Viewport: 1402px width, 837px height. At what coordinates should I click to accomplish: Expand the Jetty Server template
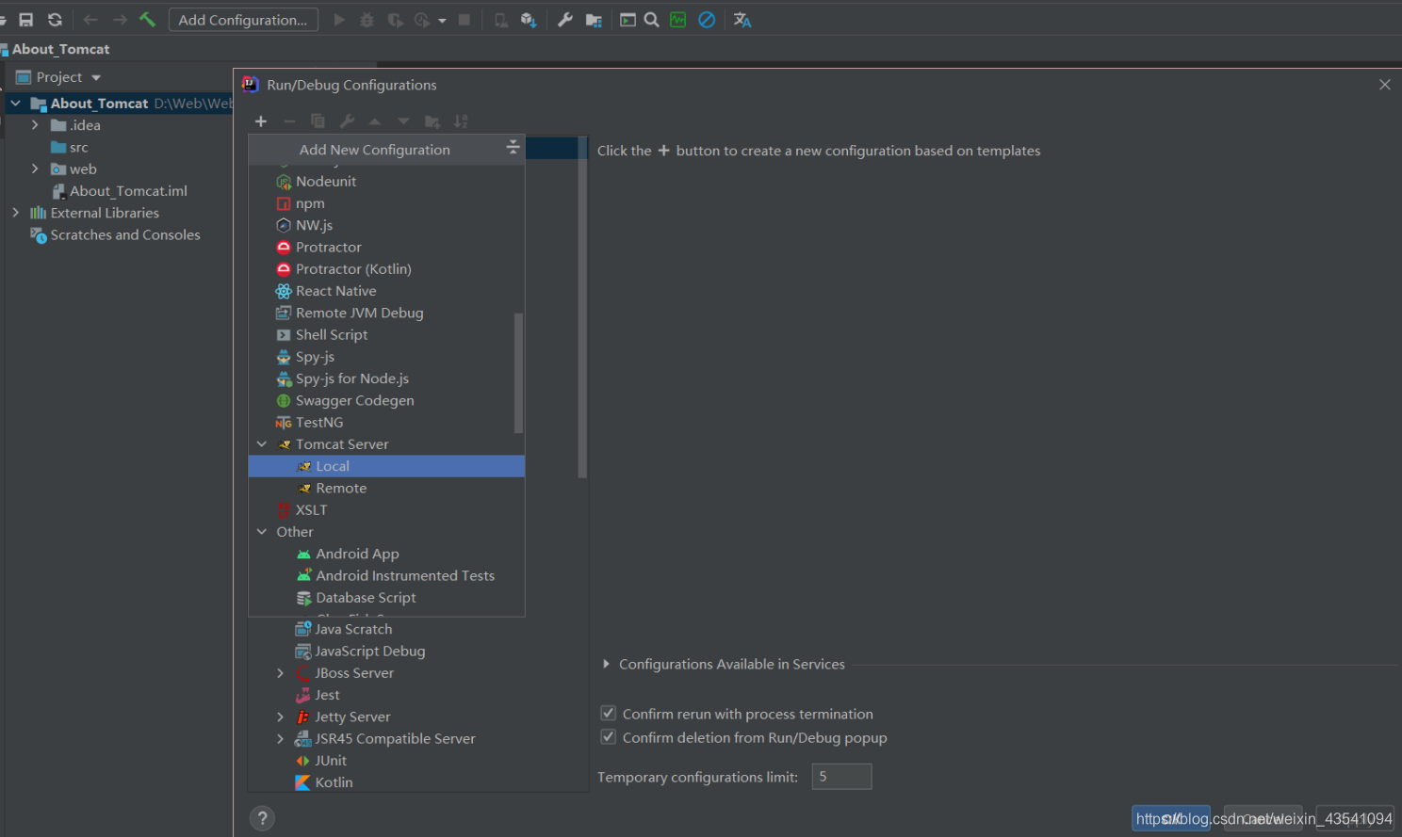click(280, 716)
